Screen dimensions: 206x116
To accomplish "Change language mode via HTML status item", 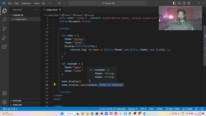I will point(160,109).
